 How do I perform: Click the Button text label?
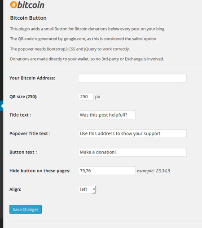(23, 152)
